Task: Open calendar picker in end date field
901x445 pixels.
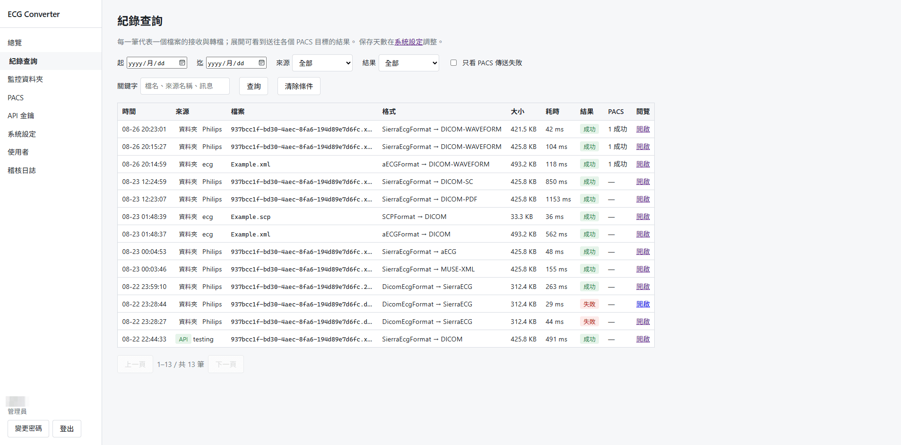Action: pyautogui.click(x=261, y=63)
